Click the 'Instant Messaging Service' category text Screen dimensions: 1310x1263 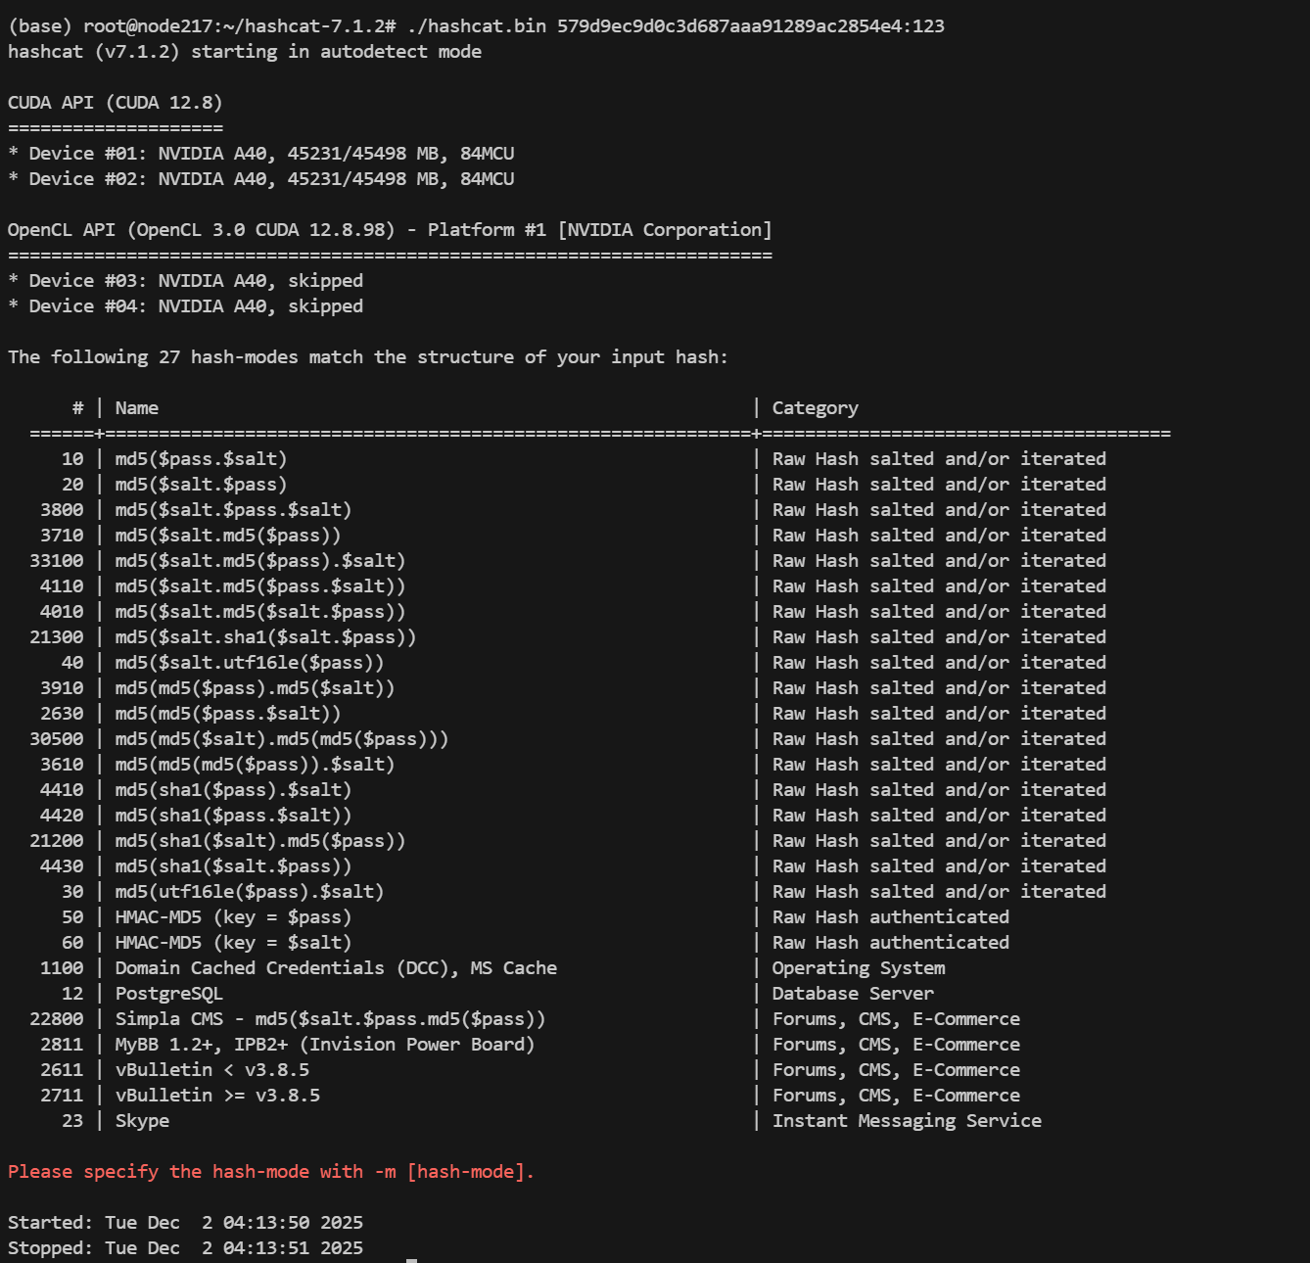coord(907,1121)
